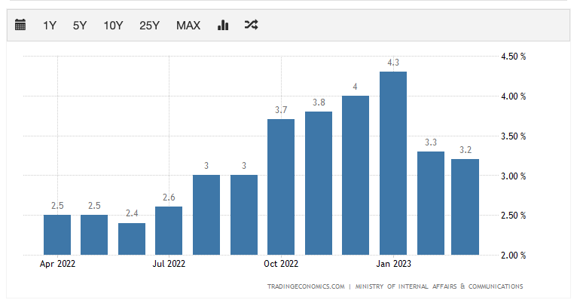
Task: Open the TRADINGECONOMICS.COM source link
Action: pos(306,286)
